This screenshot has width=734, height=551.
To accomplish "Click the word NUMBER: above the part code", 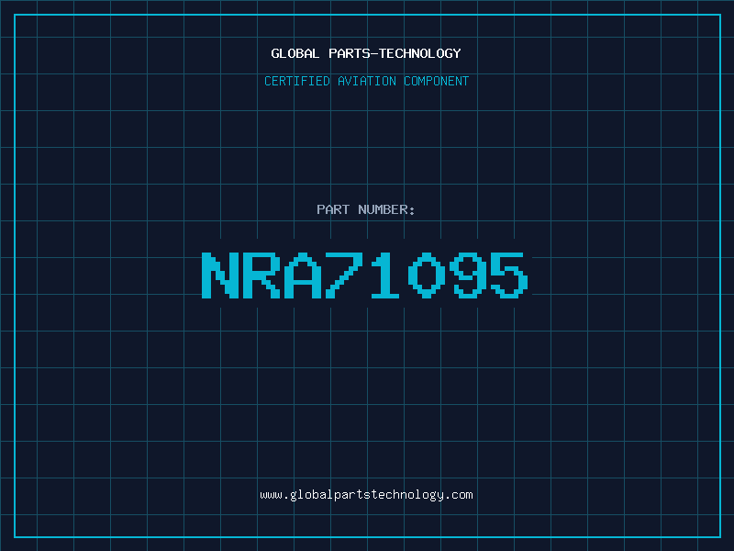I will coord(387,209).
